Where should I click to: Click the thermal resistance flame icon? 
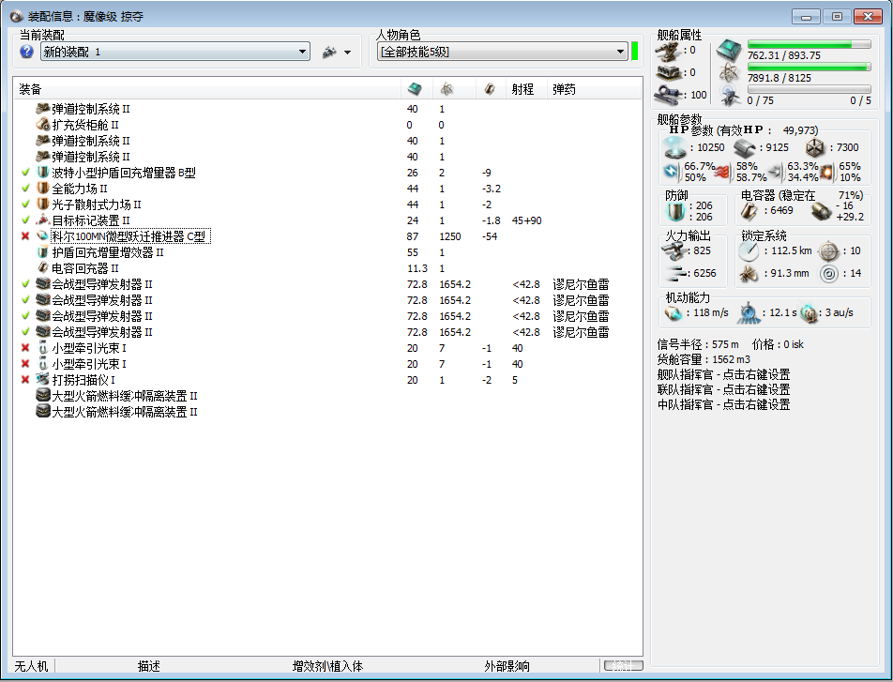pos(722,172)
